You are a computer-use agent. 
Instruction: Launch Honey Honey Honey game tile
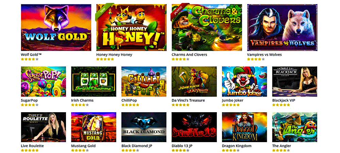(x=131, y=28)
